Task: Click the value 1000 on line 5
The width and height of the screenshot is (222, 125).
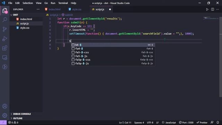Action: 188,34
